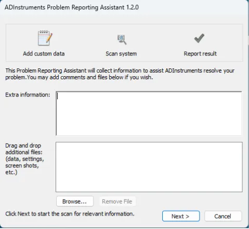Click the 'This Problem Reporting Assistant will collect' description
Viewport: 249px width, 229px height.
tap(120, 74)
